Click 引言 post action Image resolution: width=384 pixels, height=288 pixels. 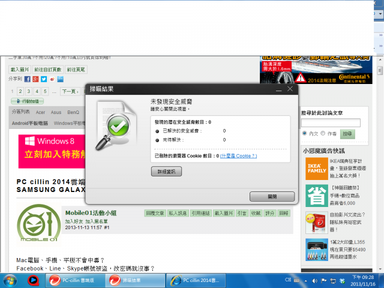point(242,214)
